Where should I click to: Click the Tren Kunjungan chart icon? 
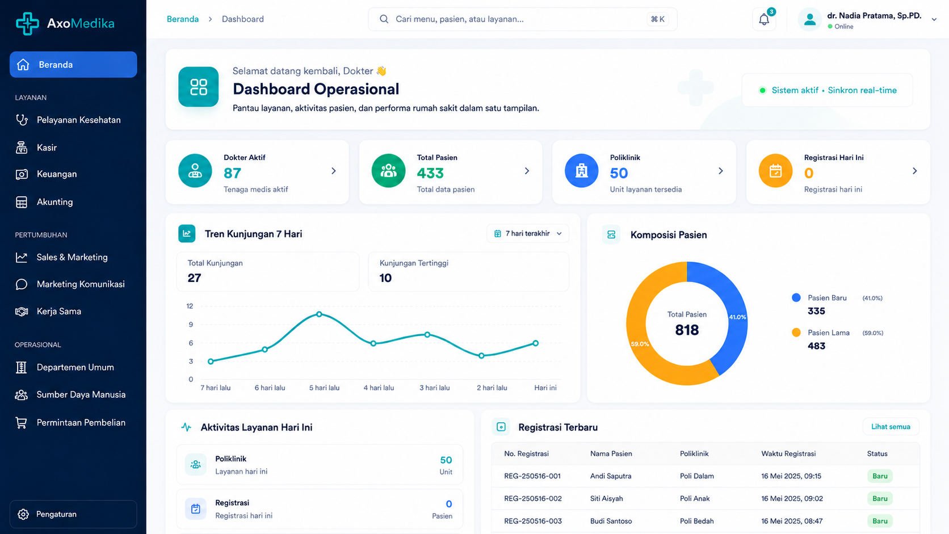(187, 234)
